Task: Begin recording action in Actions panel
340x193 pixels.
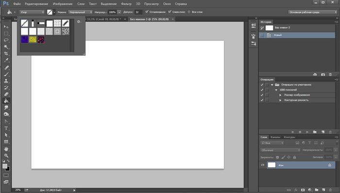Action: [300, 132]
